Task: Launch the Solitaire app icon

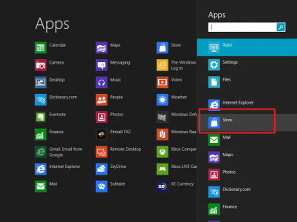Action: click(x=102, y=186)
